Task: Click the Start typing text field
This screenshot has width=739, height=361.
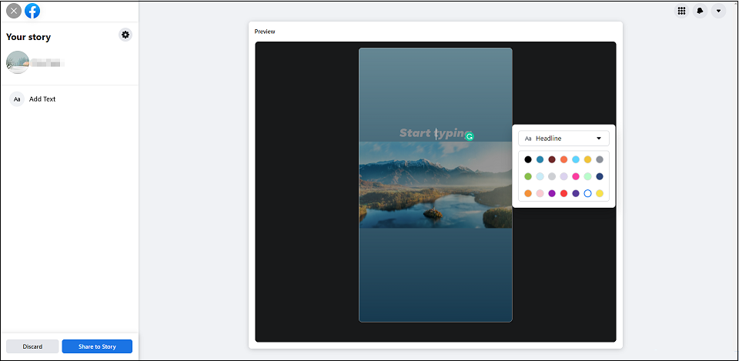Action: (x=436, y=133)
